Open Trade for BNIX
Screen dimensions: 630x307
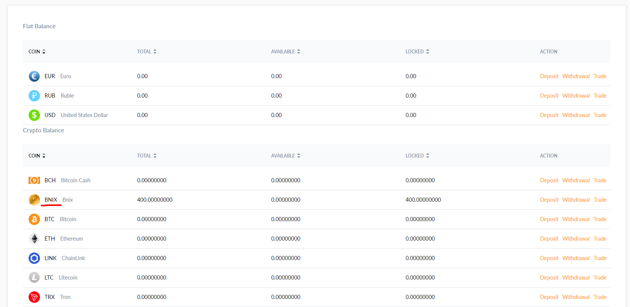600,200
